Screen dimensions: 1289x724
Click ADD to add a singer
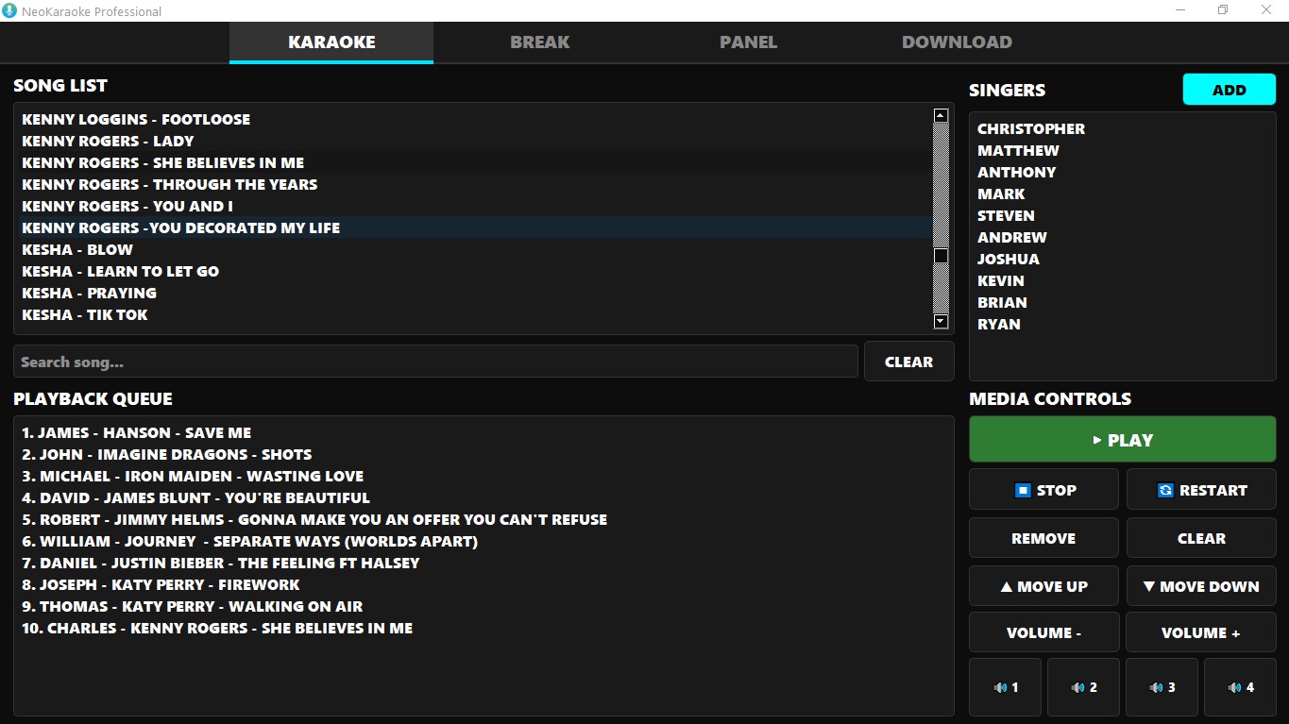(1229, 89)
